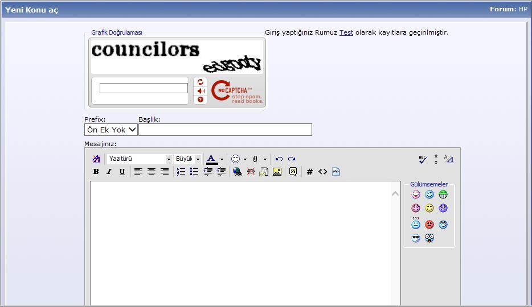Image resolution: width=532 pixels, height=307 pixels.
Task: Click the Insert Link globe icon
Action: [238, 172]
